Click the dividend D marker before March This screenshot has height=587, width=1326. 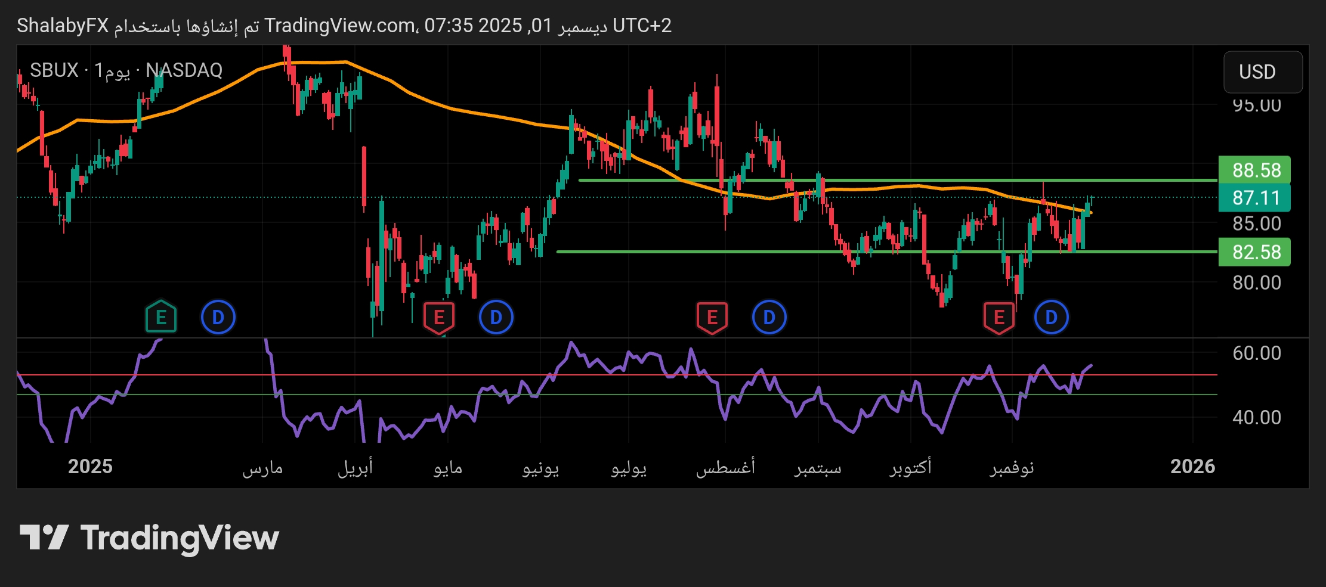[x=218, y=317]
